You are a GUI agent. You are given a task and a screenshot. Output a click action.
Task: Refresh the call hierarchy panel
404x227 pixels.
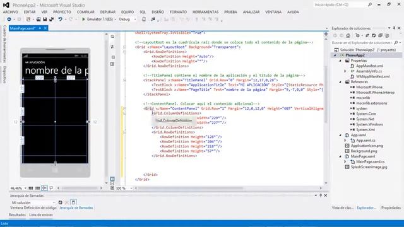61,202
